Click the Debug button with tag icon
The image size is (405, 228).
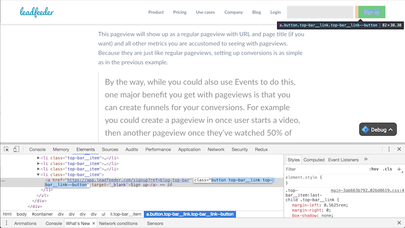click(378, 130)
